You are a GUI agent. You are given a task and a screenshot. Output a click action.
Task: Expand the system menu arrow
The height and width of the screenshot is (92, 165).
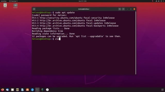point(163,1)
